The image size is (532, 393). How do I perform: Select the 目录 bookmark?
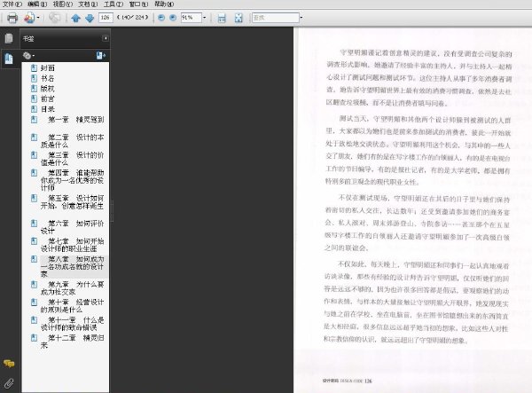(48, 109)
